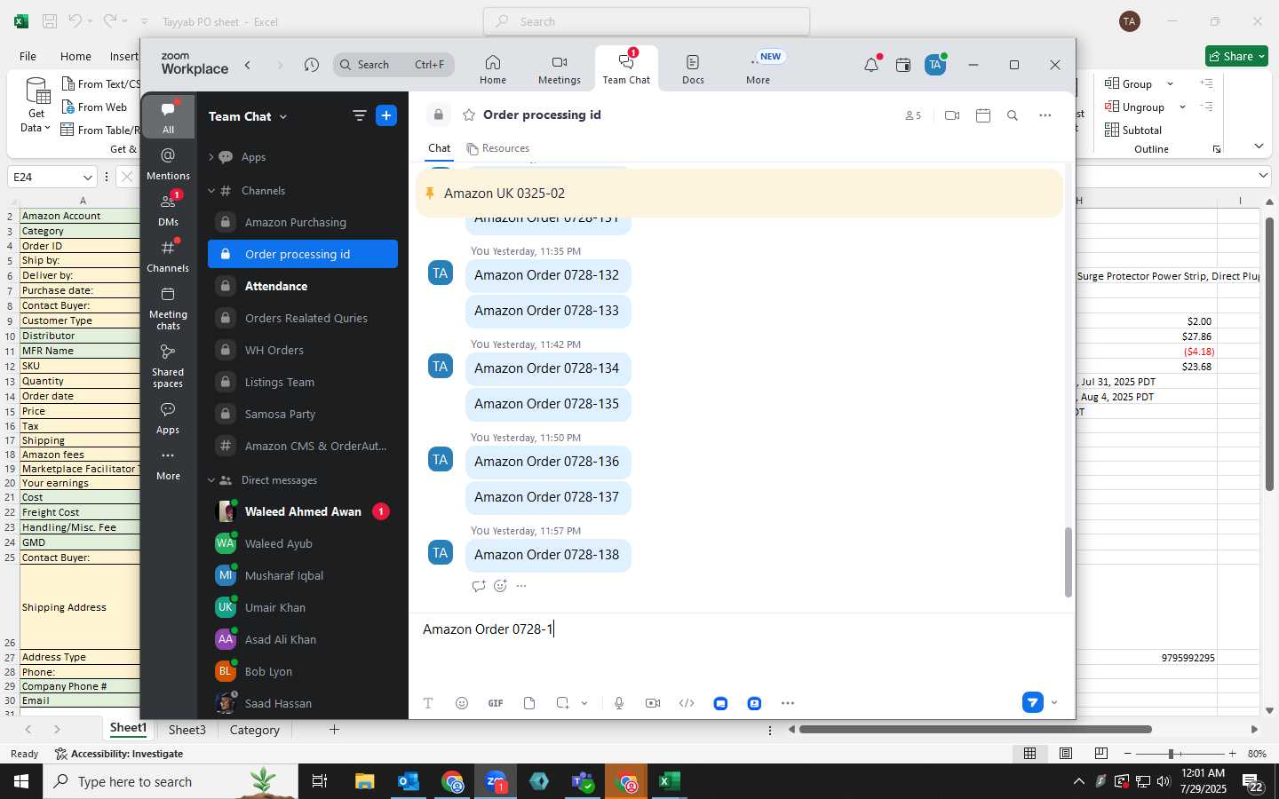Viewport: 1279px width, 799px height.
Task: Open the channel header more options
Action: 1045,115
